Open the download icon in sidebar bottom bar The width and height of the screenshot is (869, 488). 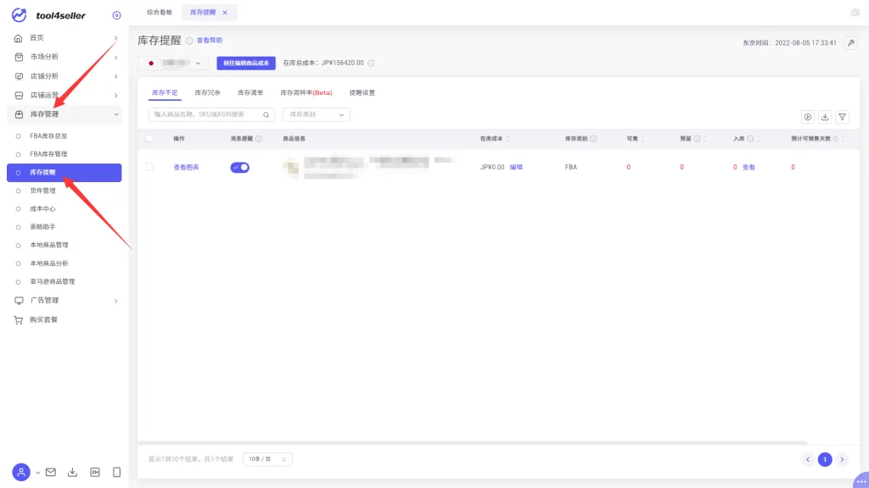coord(73,472)
